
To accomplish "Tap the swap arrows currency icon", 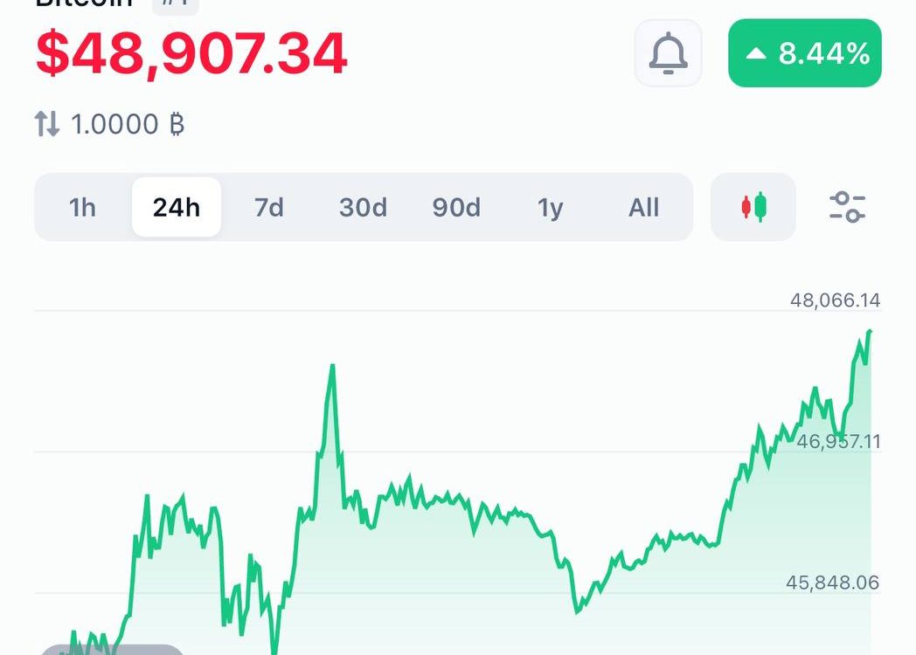I will click(46, 124).
